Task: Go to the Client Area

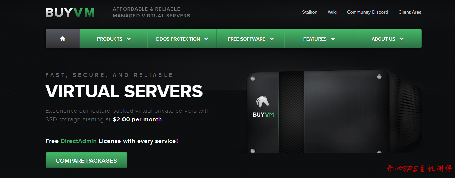Action: [x=409, y=12]
